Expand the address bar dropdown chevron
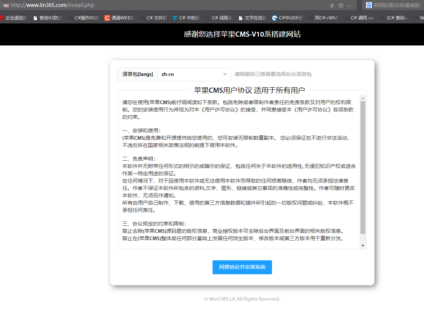 point(349,5)
